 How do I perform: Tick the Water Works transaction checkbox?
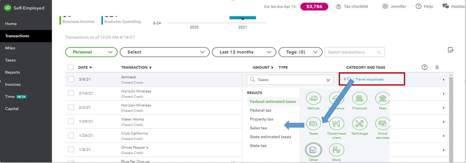[x=71, y=121]
